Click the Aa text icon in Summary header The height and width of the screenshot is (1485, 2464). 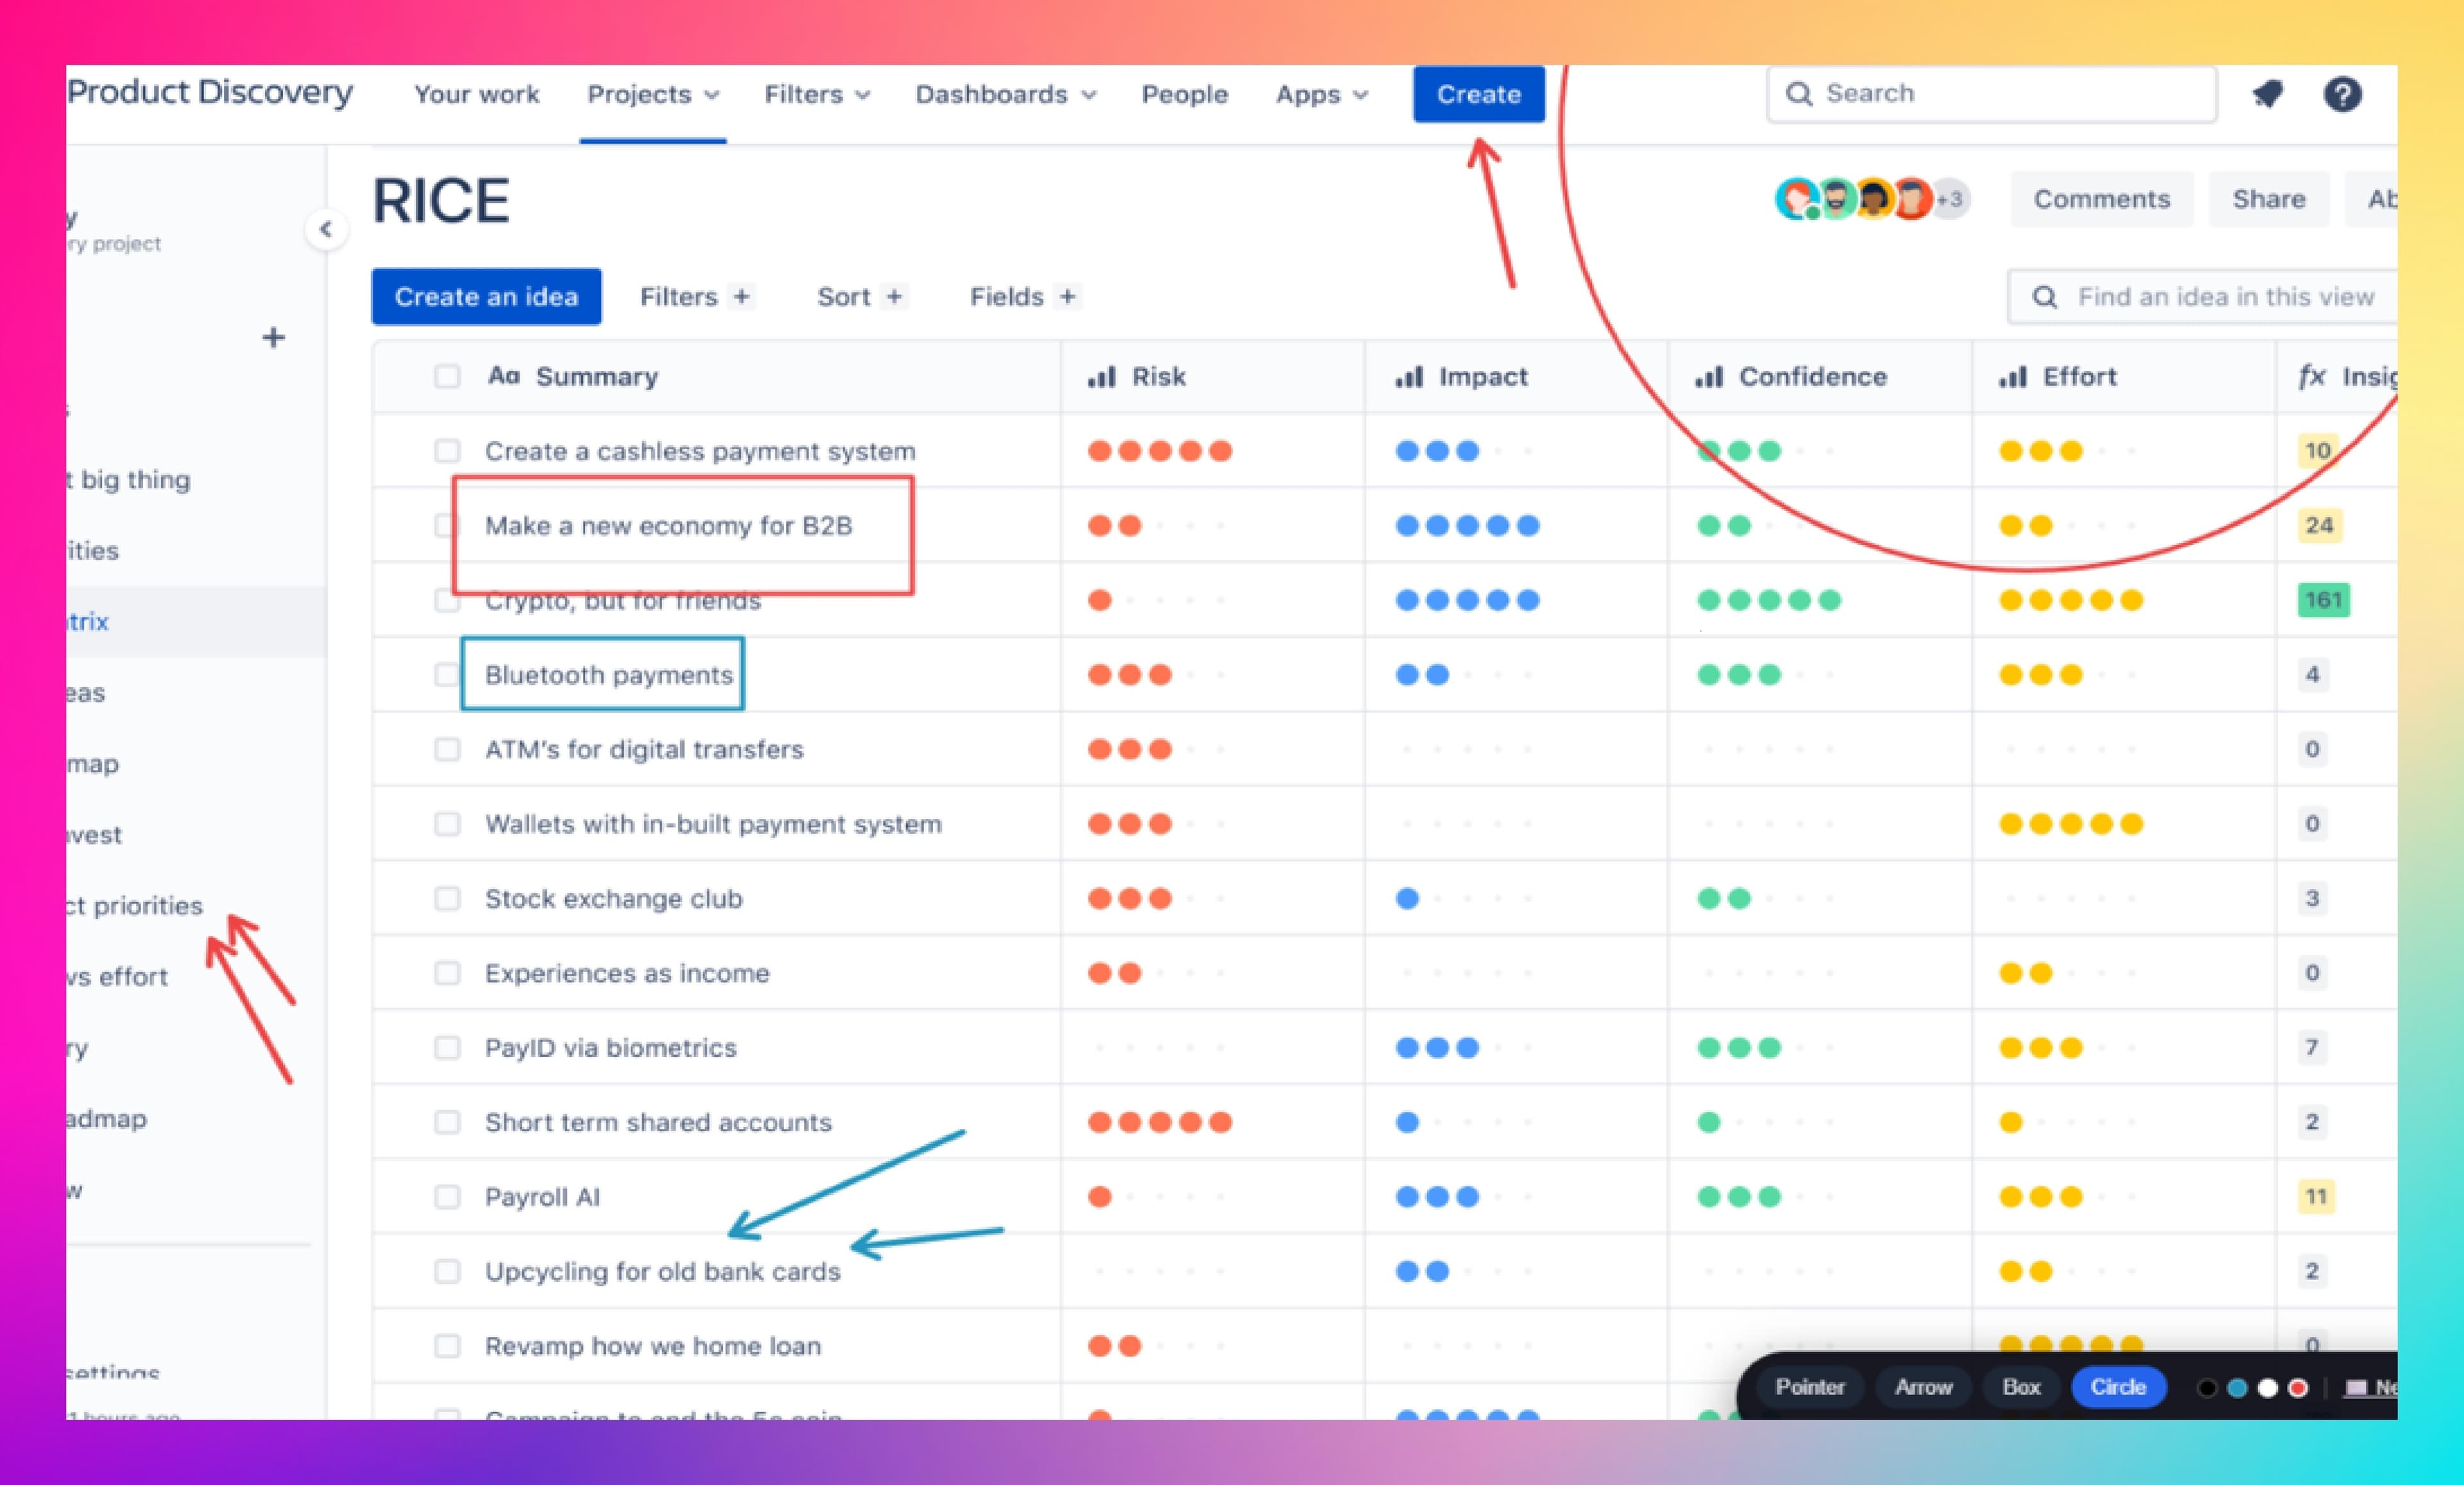point(504,376)
